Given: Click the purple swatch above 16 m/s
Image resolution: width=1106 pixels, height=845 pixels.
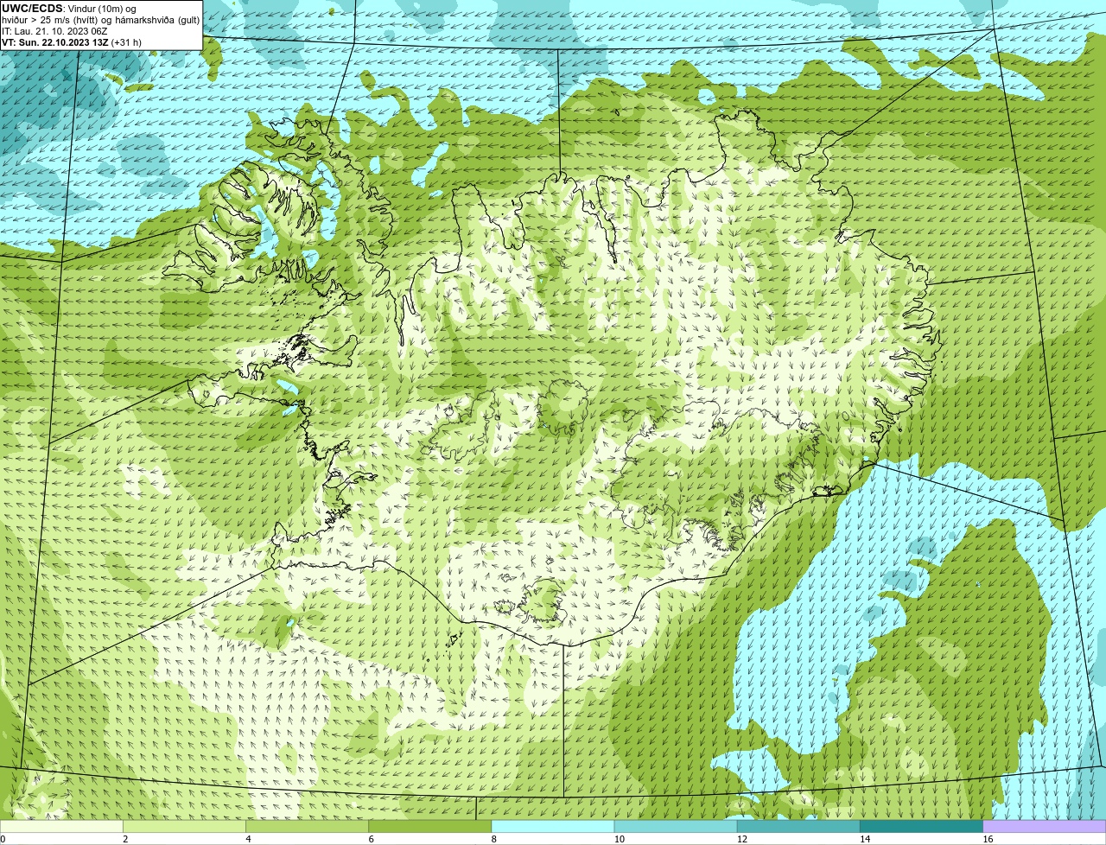Looking at the screenshot, I should [1044, 826].
